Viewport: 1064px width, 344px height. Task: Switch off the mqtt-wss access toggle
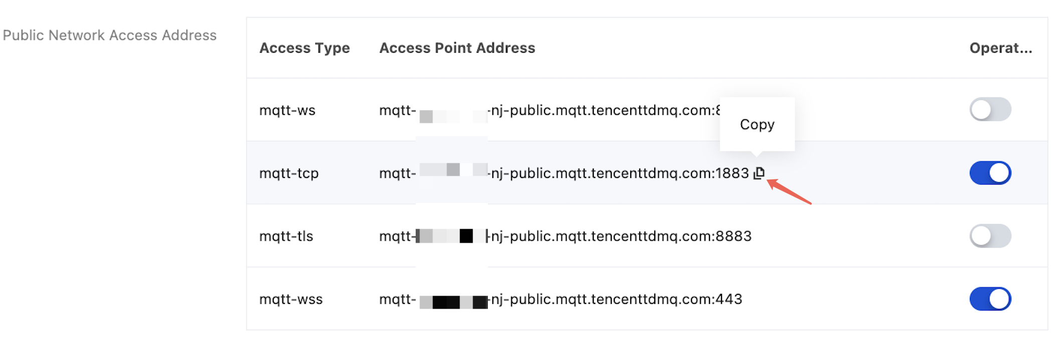[x=990, y=299]
